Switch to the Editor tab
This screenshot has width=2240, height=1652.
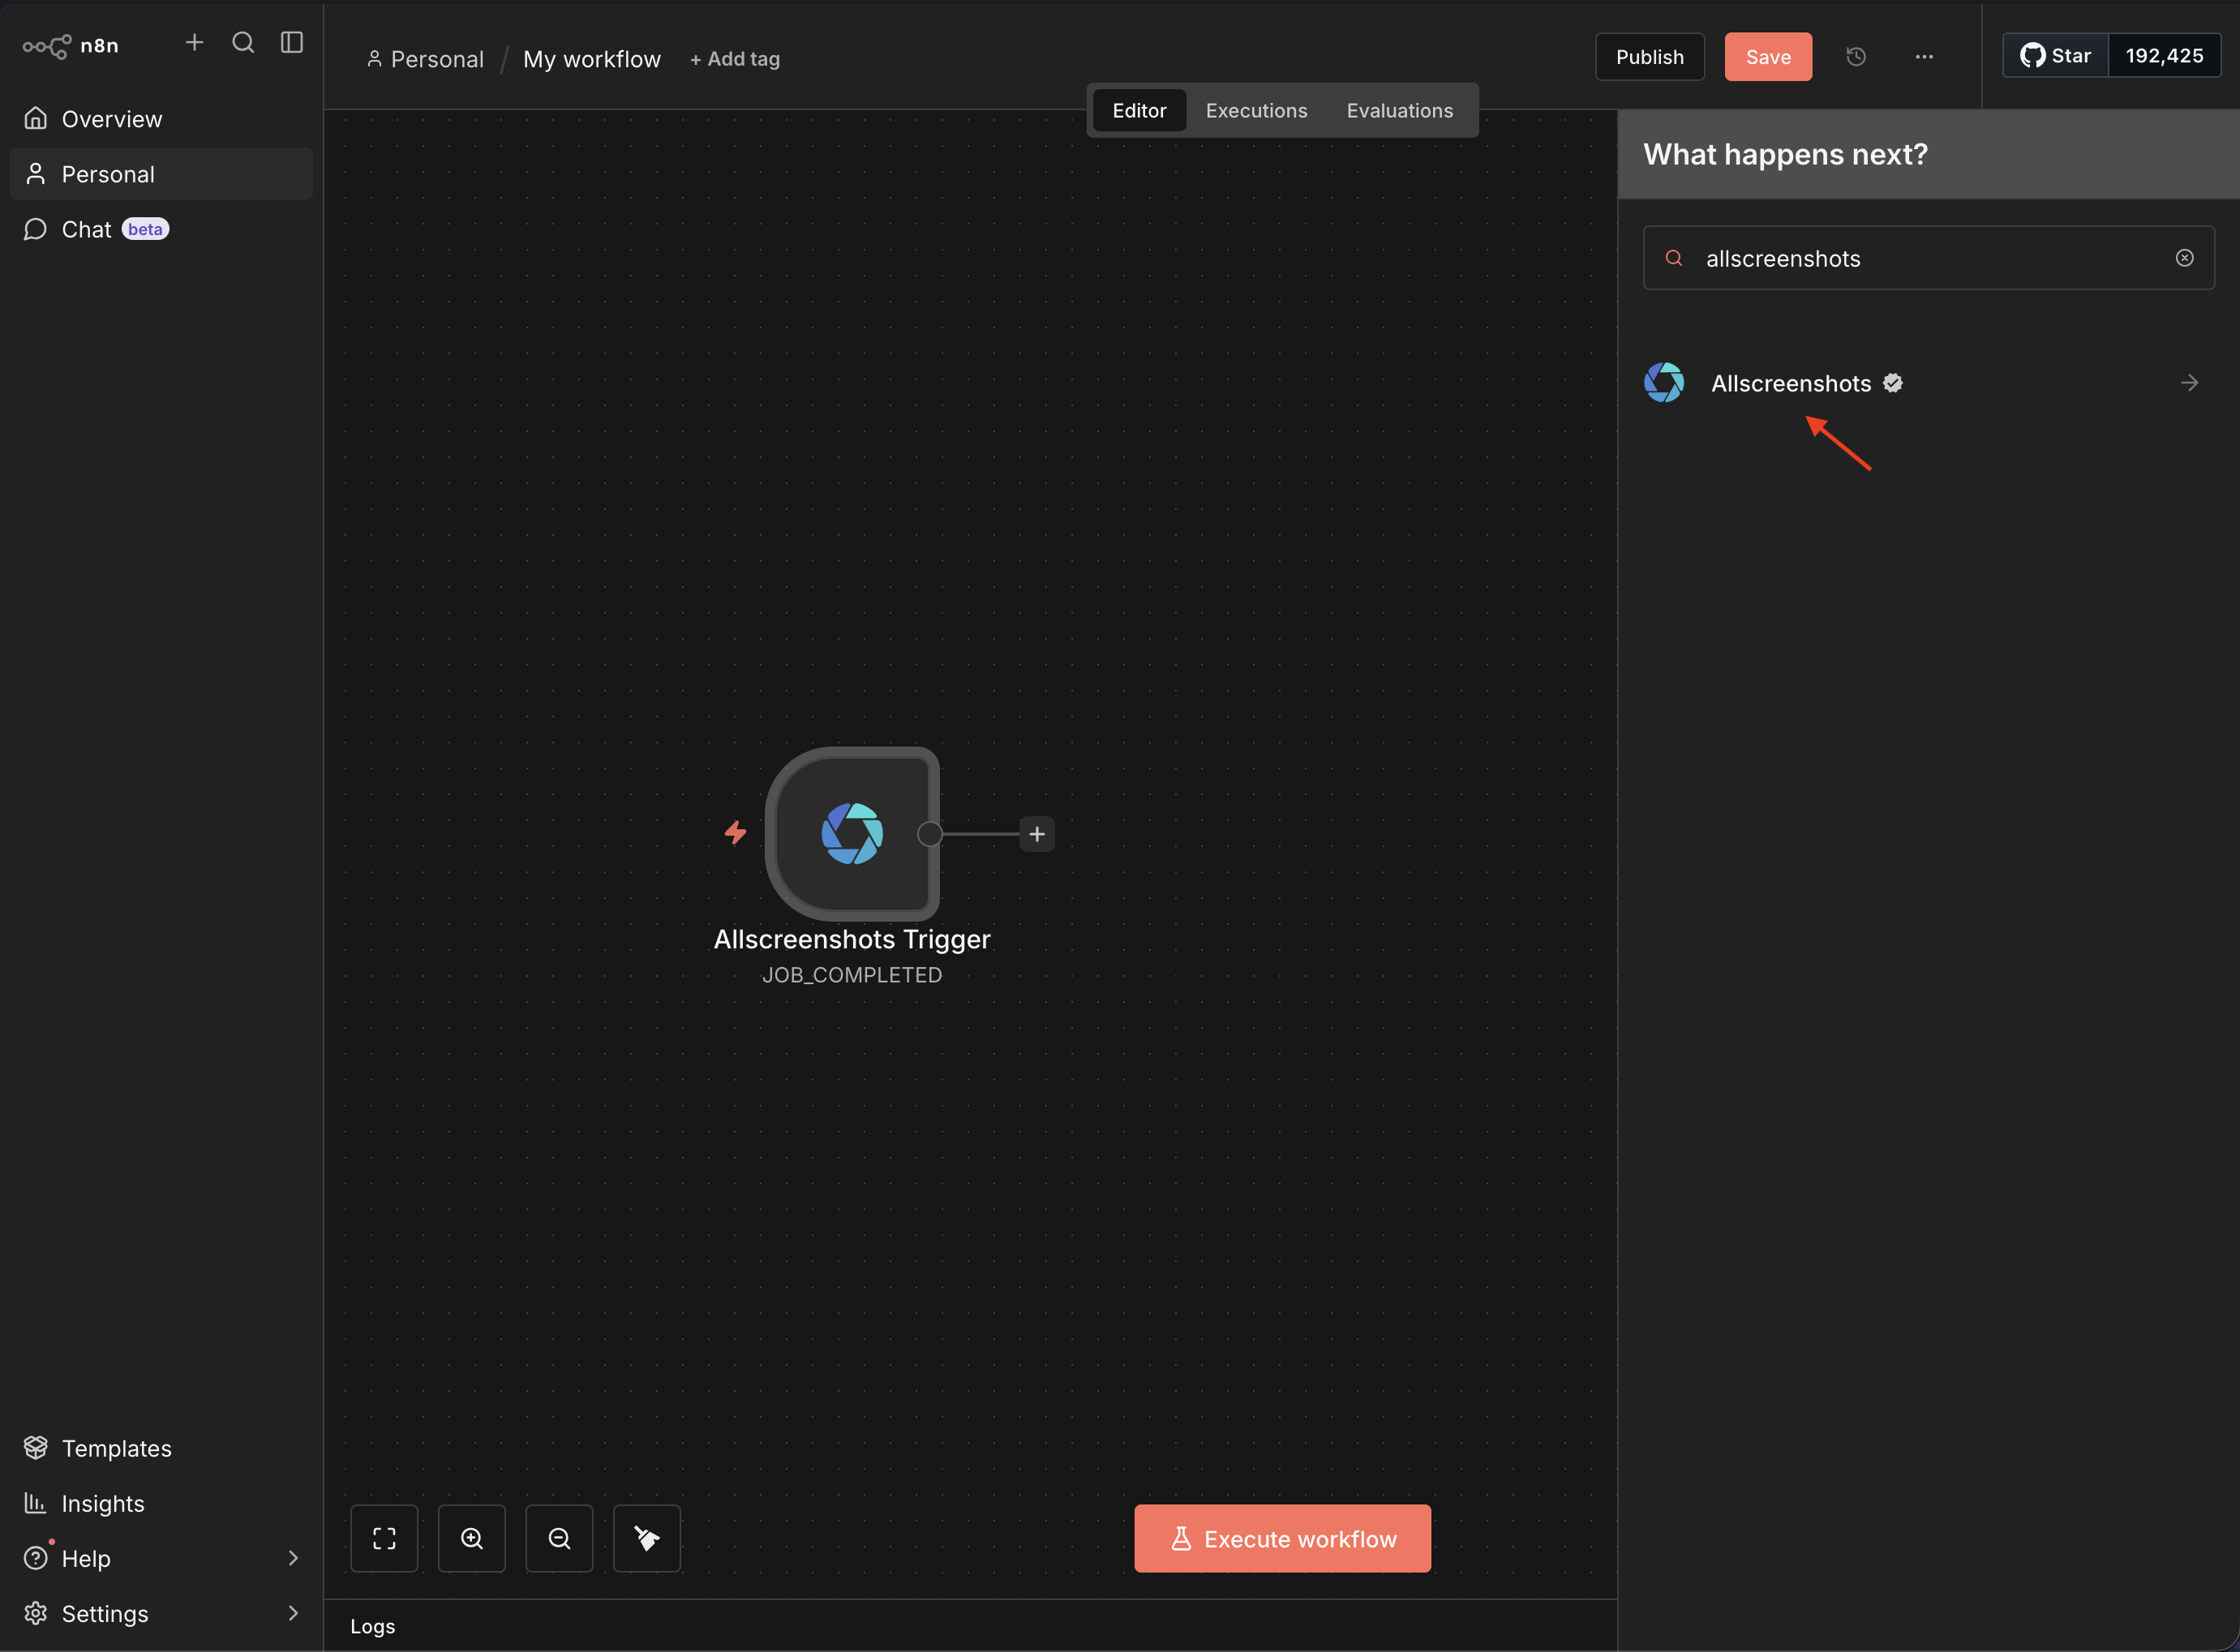[x=1139, y=110]
